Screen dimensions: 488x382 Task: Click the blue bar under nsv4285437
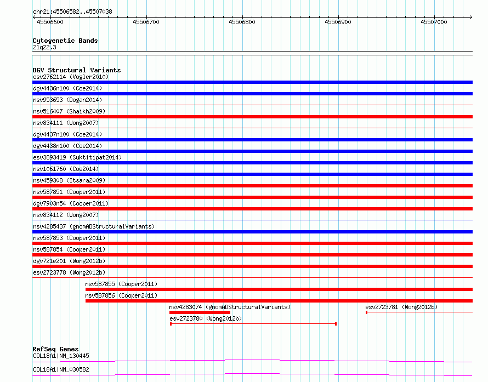tap(252, 232)
